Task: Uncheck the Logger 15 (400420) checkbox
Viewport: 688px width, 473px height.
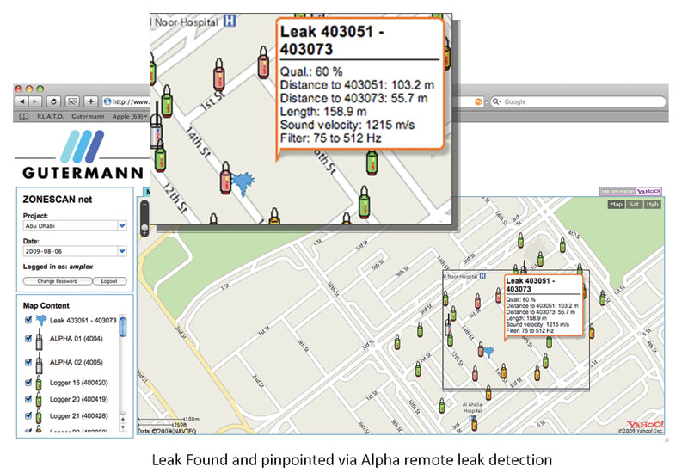Action: coord(28,382)
